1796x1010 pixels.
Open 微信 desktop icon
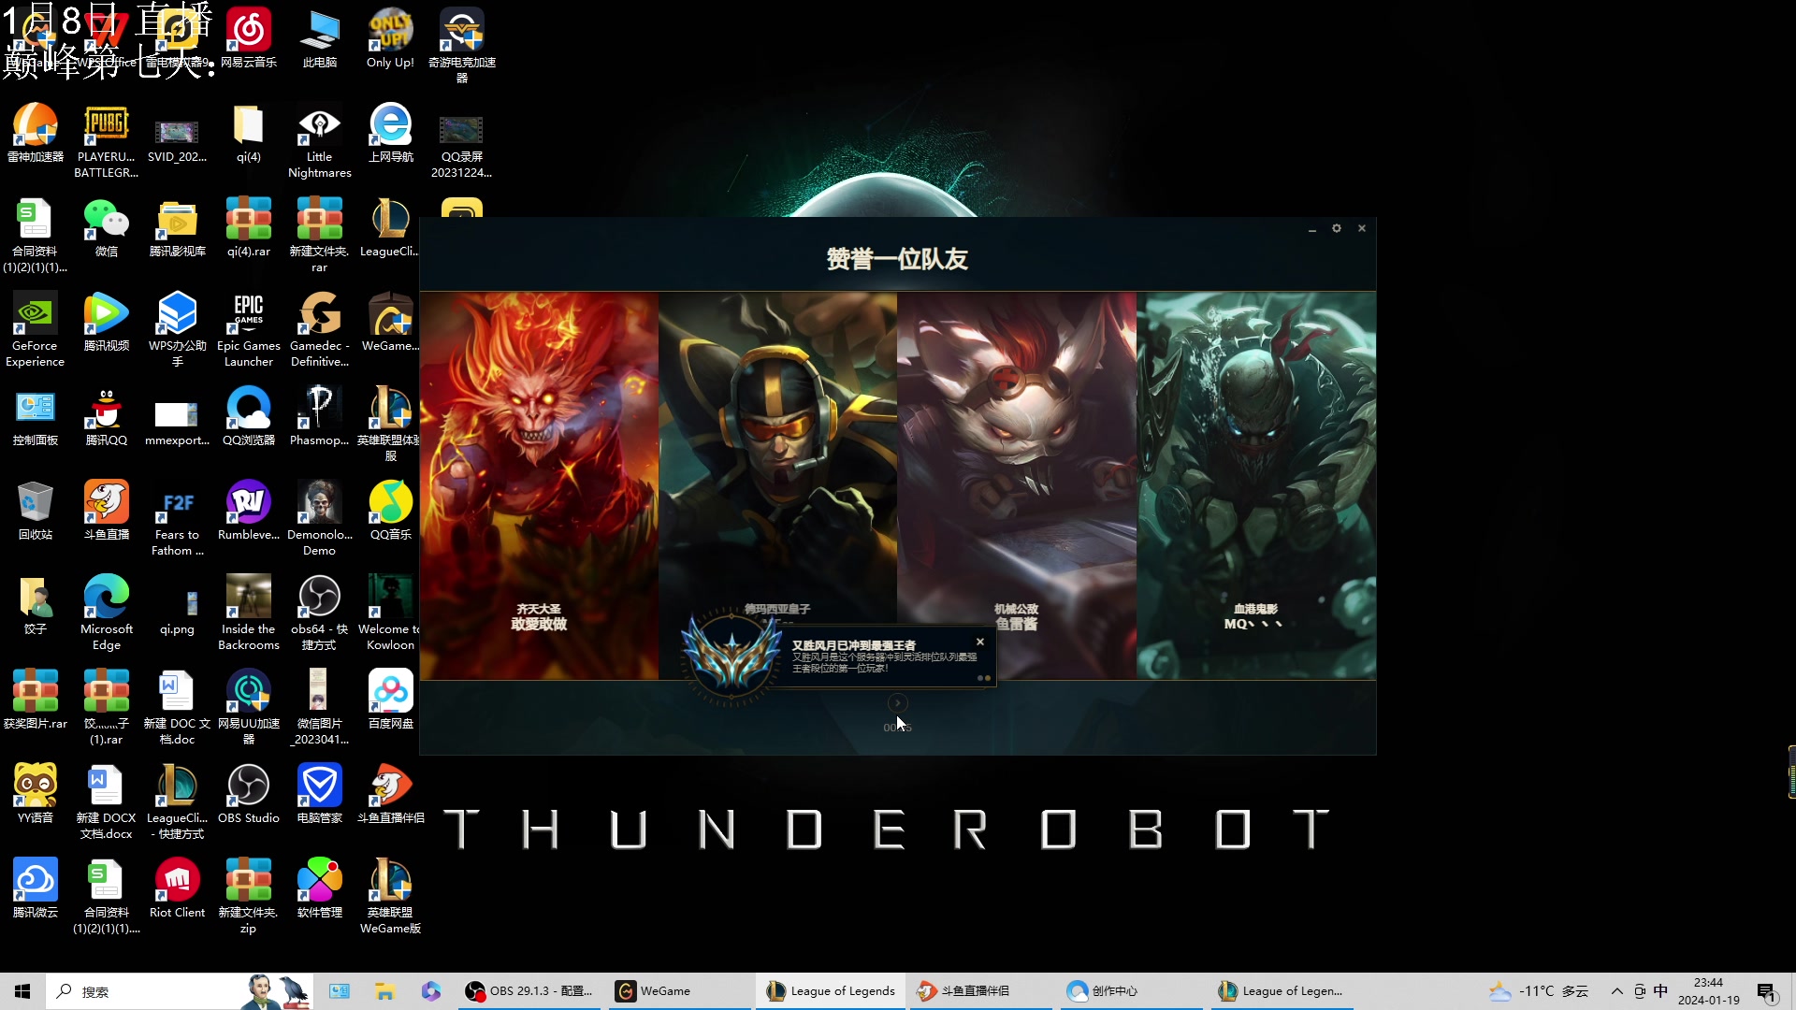(x=107, y=228)
